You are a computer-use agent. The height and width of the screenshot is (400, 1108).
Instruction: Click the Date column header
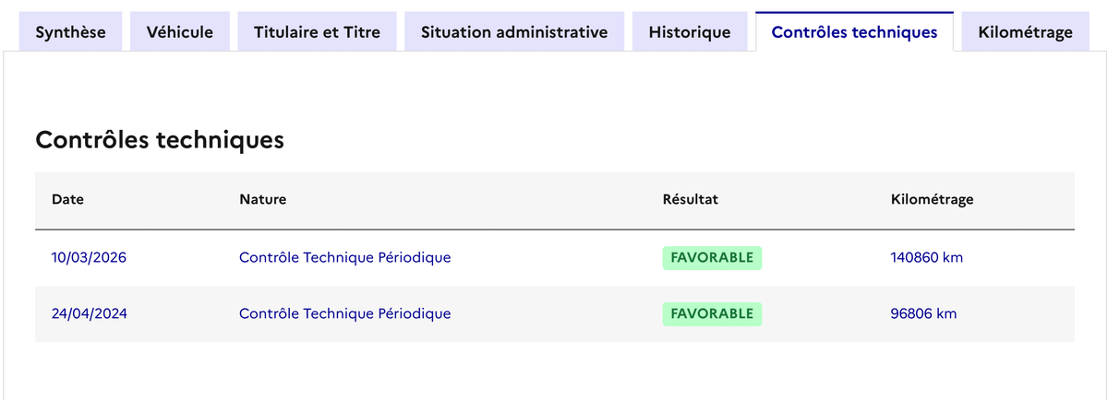tap(68, 199)
